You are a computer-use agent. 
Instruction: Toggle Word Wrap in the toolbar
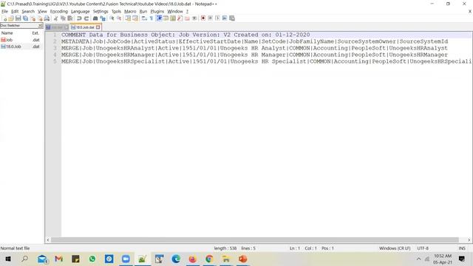144,18
